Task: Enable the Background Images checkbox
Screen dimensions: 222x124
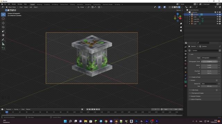Action: [x=191, y=93]
